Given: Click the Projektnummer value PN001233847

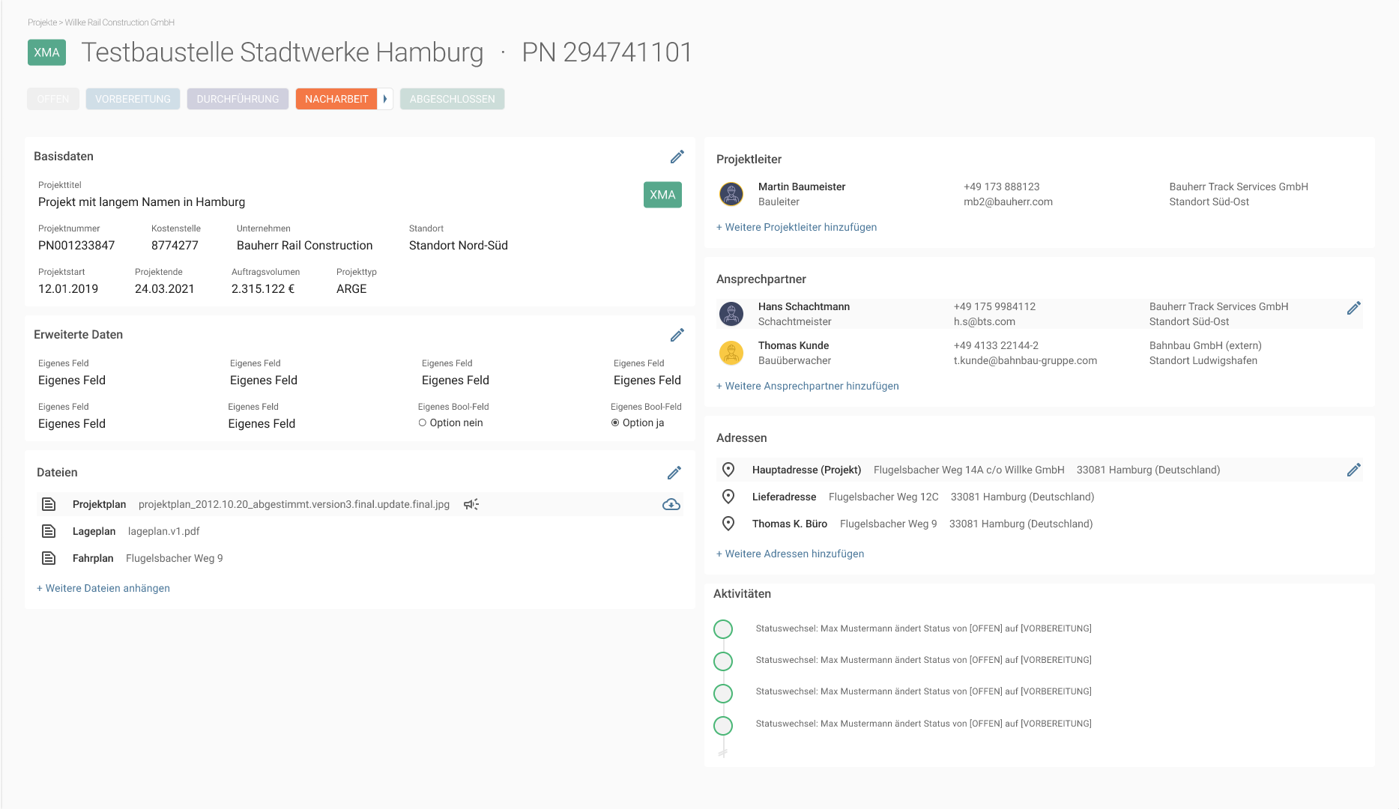Looking at the screenshot, I should pos(76,246).
